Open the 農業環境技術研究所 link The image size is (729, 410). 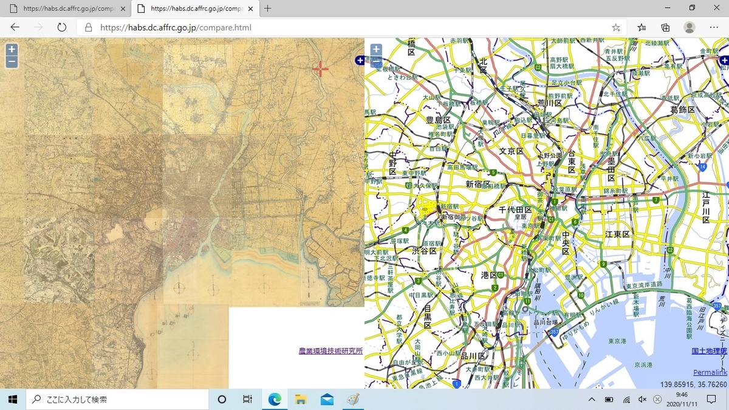[x=330, y=351]
